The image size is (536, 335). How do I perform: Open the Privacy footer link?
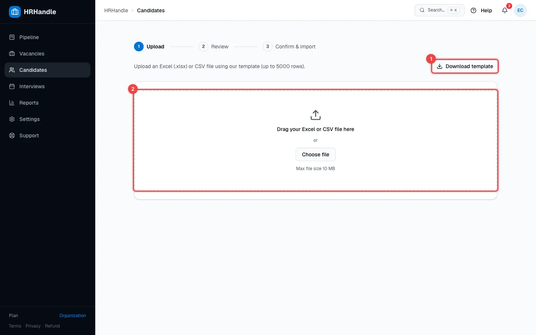(x=33, y=326)
